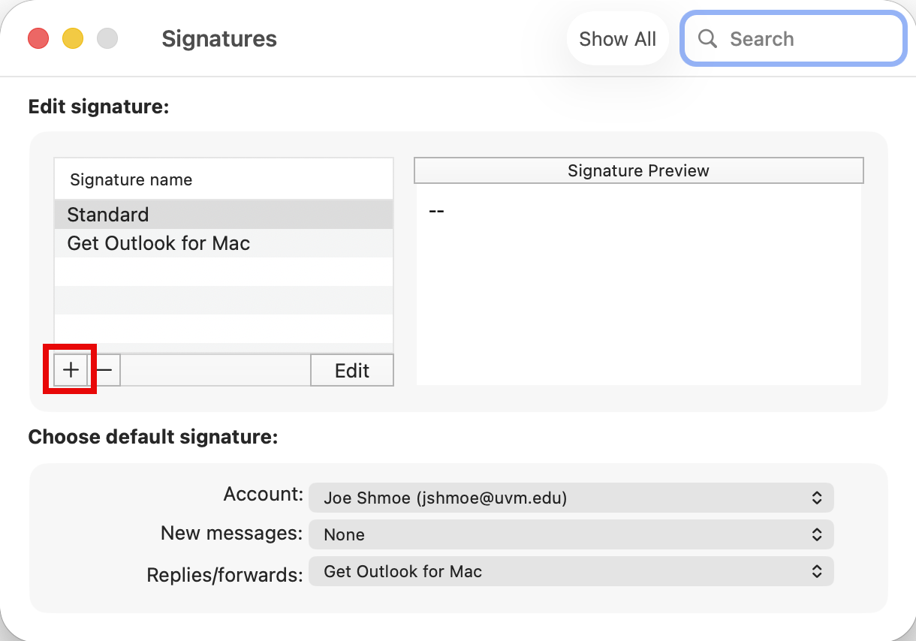916x641 pixels.
Task: Click the gray zoom window button
Action: pos(107,38)
